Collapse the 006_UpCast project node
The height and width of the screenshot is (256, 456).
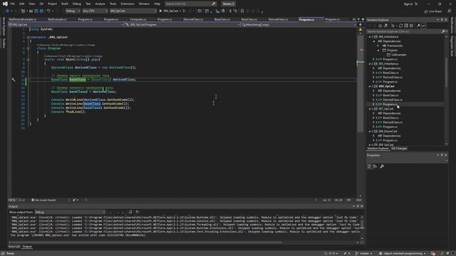coord(370,87)
